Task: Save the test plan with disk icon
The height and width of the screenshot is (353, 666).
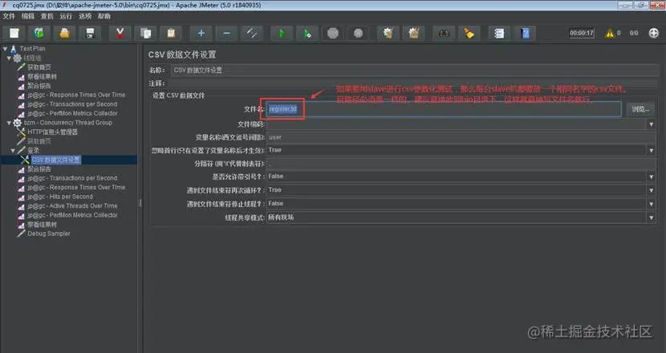Action: tap(90, 33)
